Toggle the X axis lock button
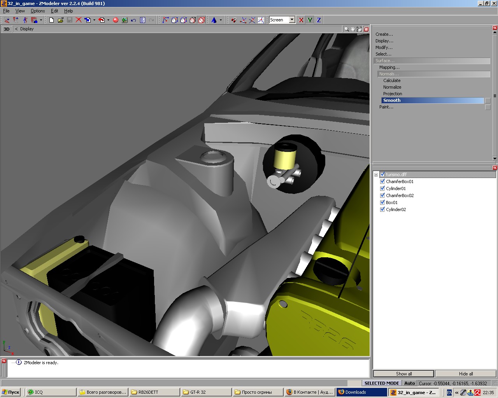This screenshot has height=398, width=498. [x=301, y=20]
